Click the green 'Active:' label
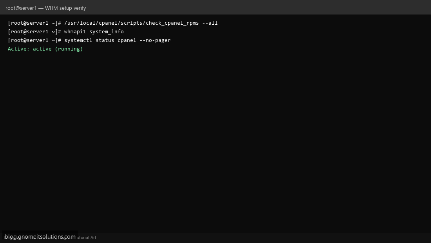This screenshot has height=243, width=431. coord(19,49)
